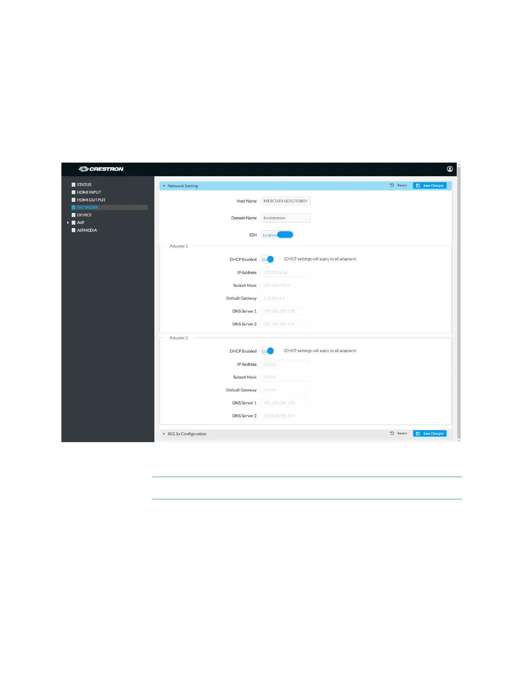This screenshot has width=522, height=676.
Task: Expand the 802.1x Configuration section
Action: tap(164, 434)
